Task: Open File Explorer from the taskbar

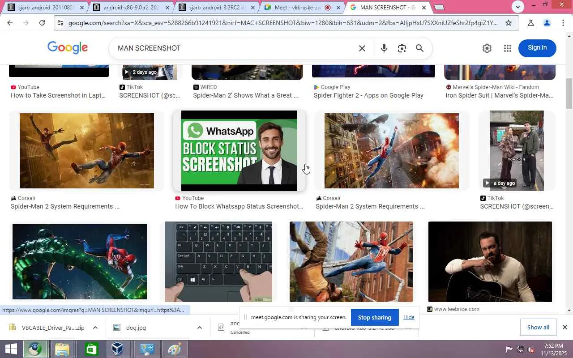Action: point(62,349)
